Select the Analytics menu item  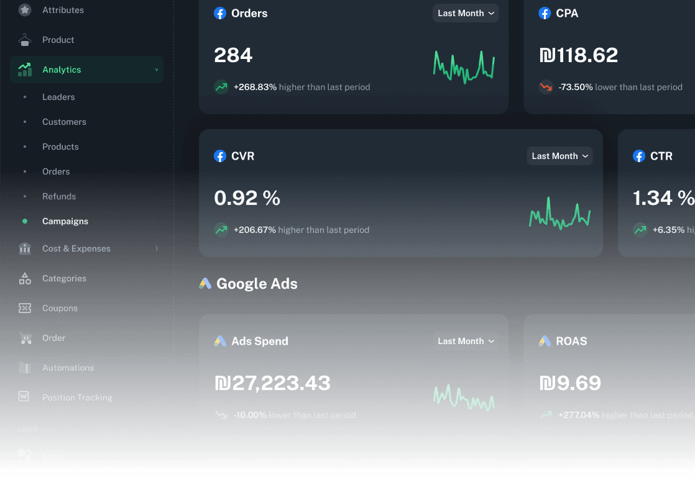(87, 70)
